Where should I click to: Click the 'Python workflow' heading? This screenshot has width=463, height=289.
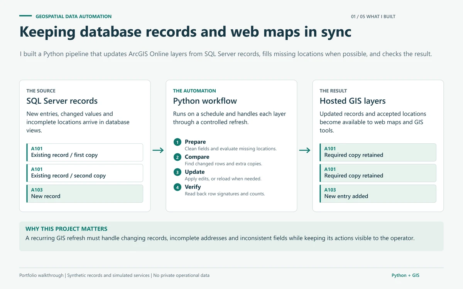coord(205,101)
